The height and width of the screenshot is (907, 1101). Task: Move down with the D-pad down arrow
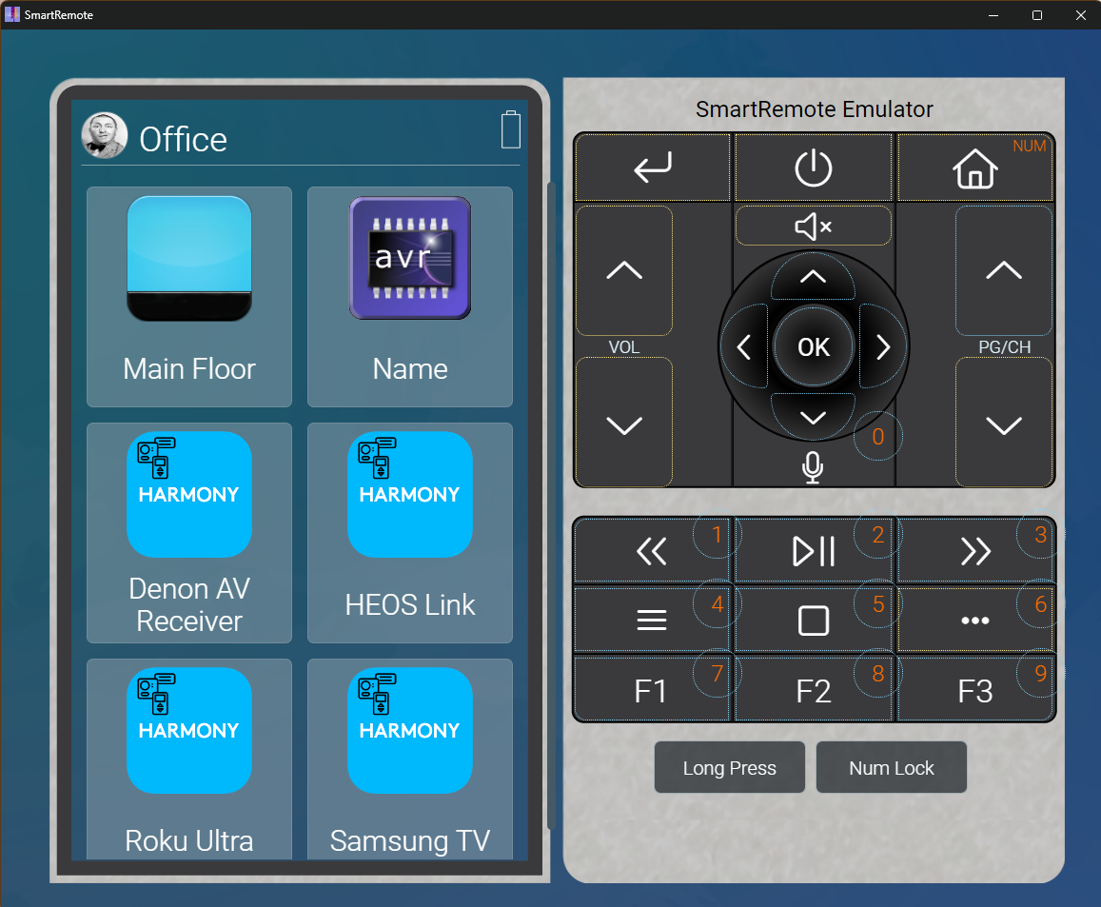pos(813,417)
